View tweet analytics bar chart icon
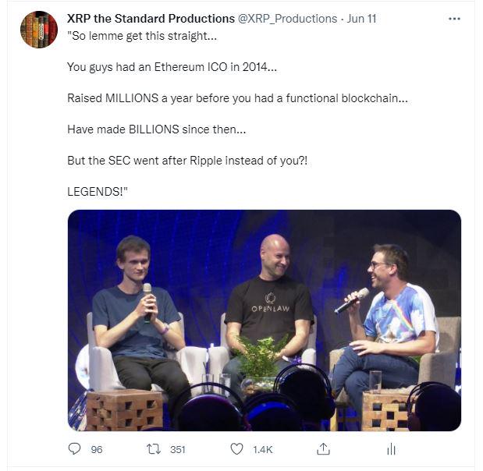 coord(391,449)
